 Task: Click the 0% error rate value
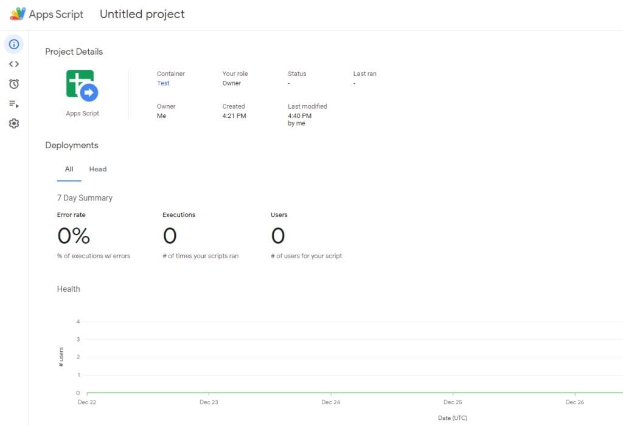pyautogui.click(x=74, y=236)
